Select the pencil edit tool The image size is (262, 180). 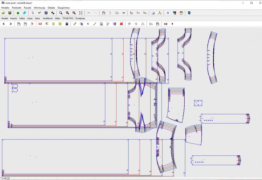click(x=75, y=24)
